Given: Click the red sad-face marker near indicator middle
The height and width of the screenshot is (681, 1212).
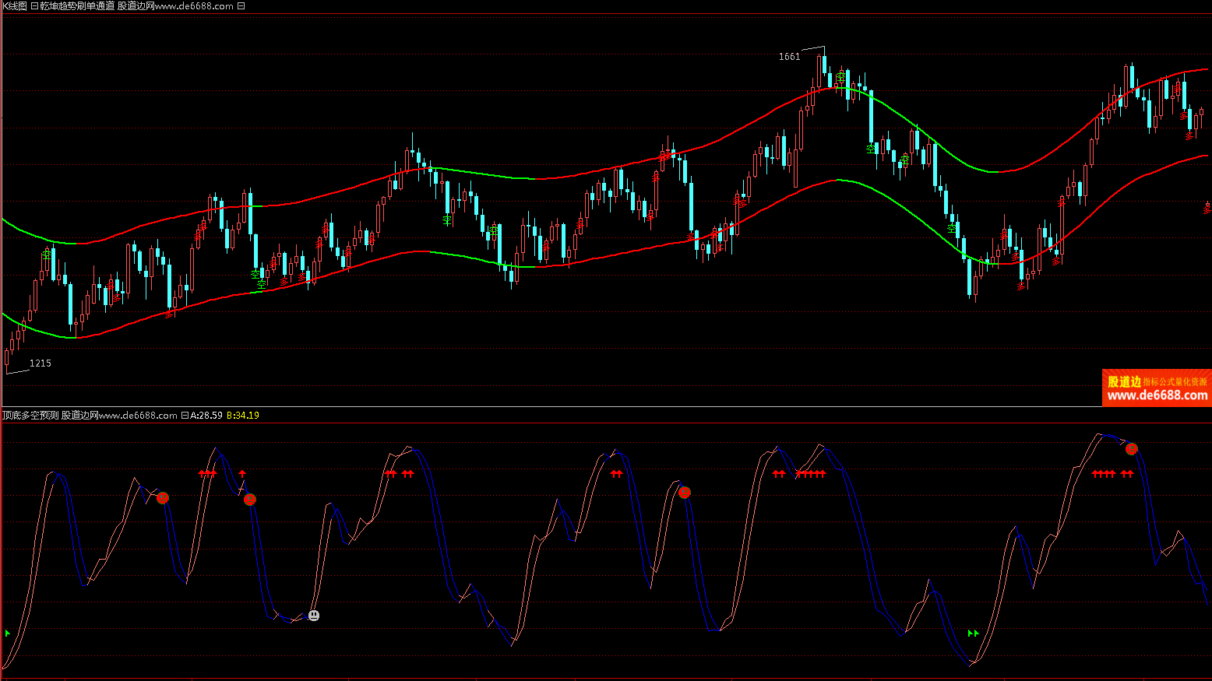Looking at the screenshot, I should click(685, 493).
